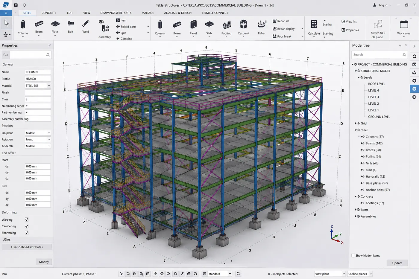This screenshot has width=419, height=279.
Task: Click the highlighted blue side pane icon
Action: 414,89
